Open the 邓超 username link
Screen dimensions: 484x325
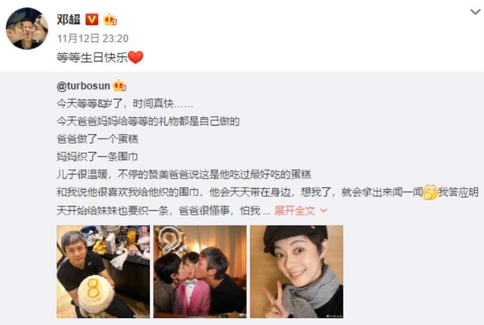[68, 19]
